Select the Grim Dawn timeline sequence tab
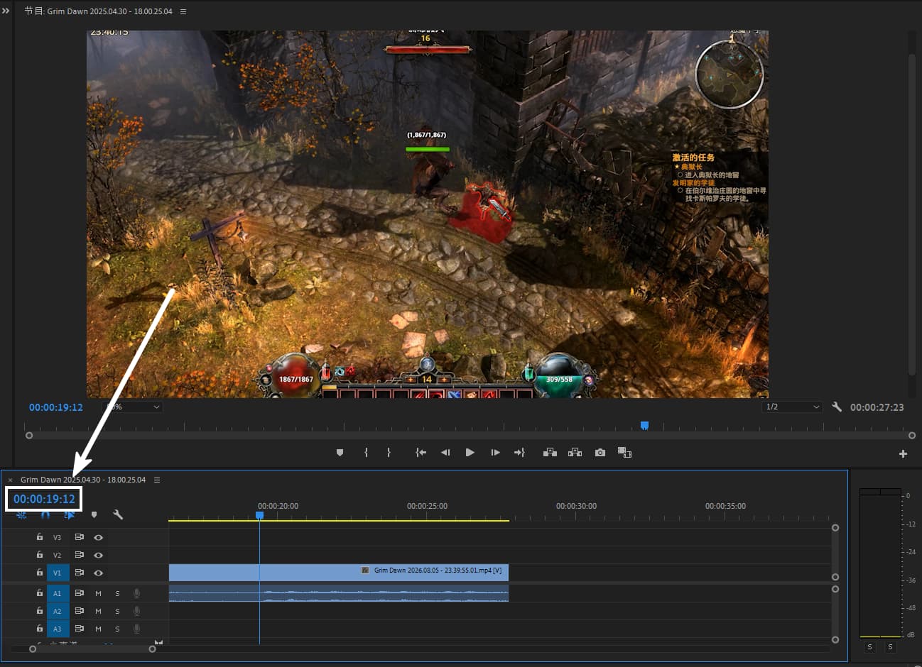 point(83,480)
